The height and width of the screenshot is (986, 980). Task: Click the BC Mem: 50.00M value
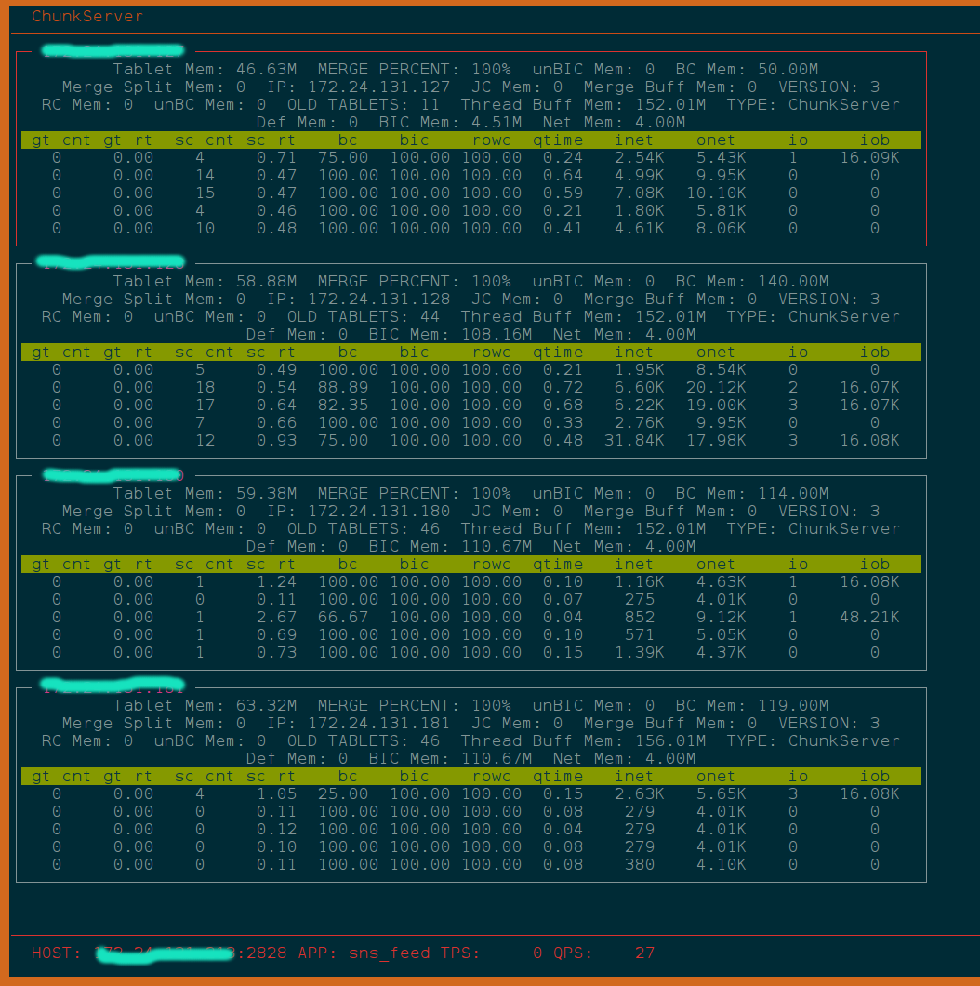pos(747,69)
